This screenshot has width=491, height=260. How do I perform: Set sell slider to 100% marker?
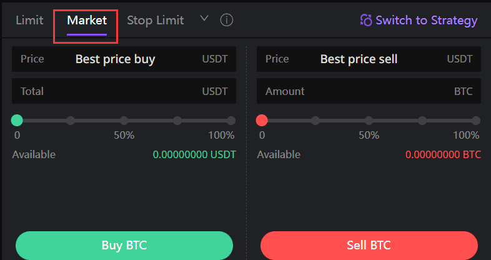(476, 121)
